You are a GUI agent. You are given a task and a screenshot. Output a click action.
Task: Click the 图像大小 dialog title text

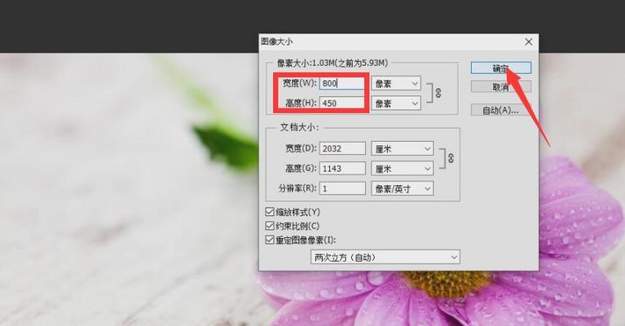(x=276, y=42)
